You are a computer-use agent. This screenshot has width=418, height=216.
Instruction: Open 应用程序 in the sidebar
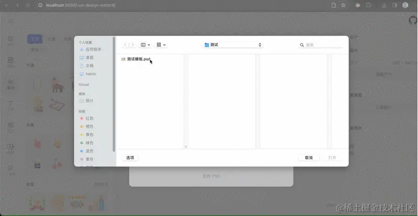90,50
